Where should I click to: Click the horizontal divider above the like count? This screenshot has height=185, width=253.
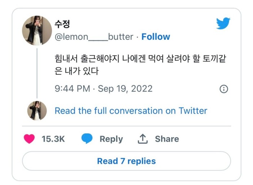point(126,126)
